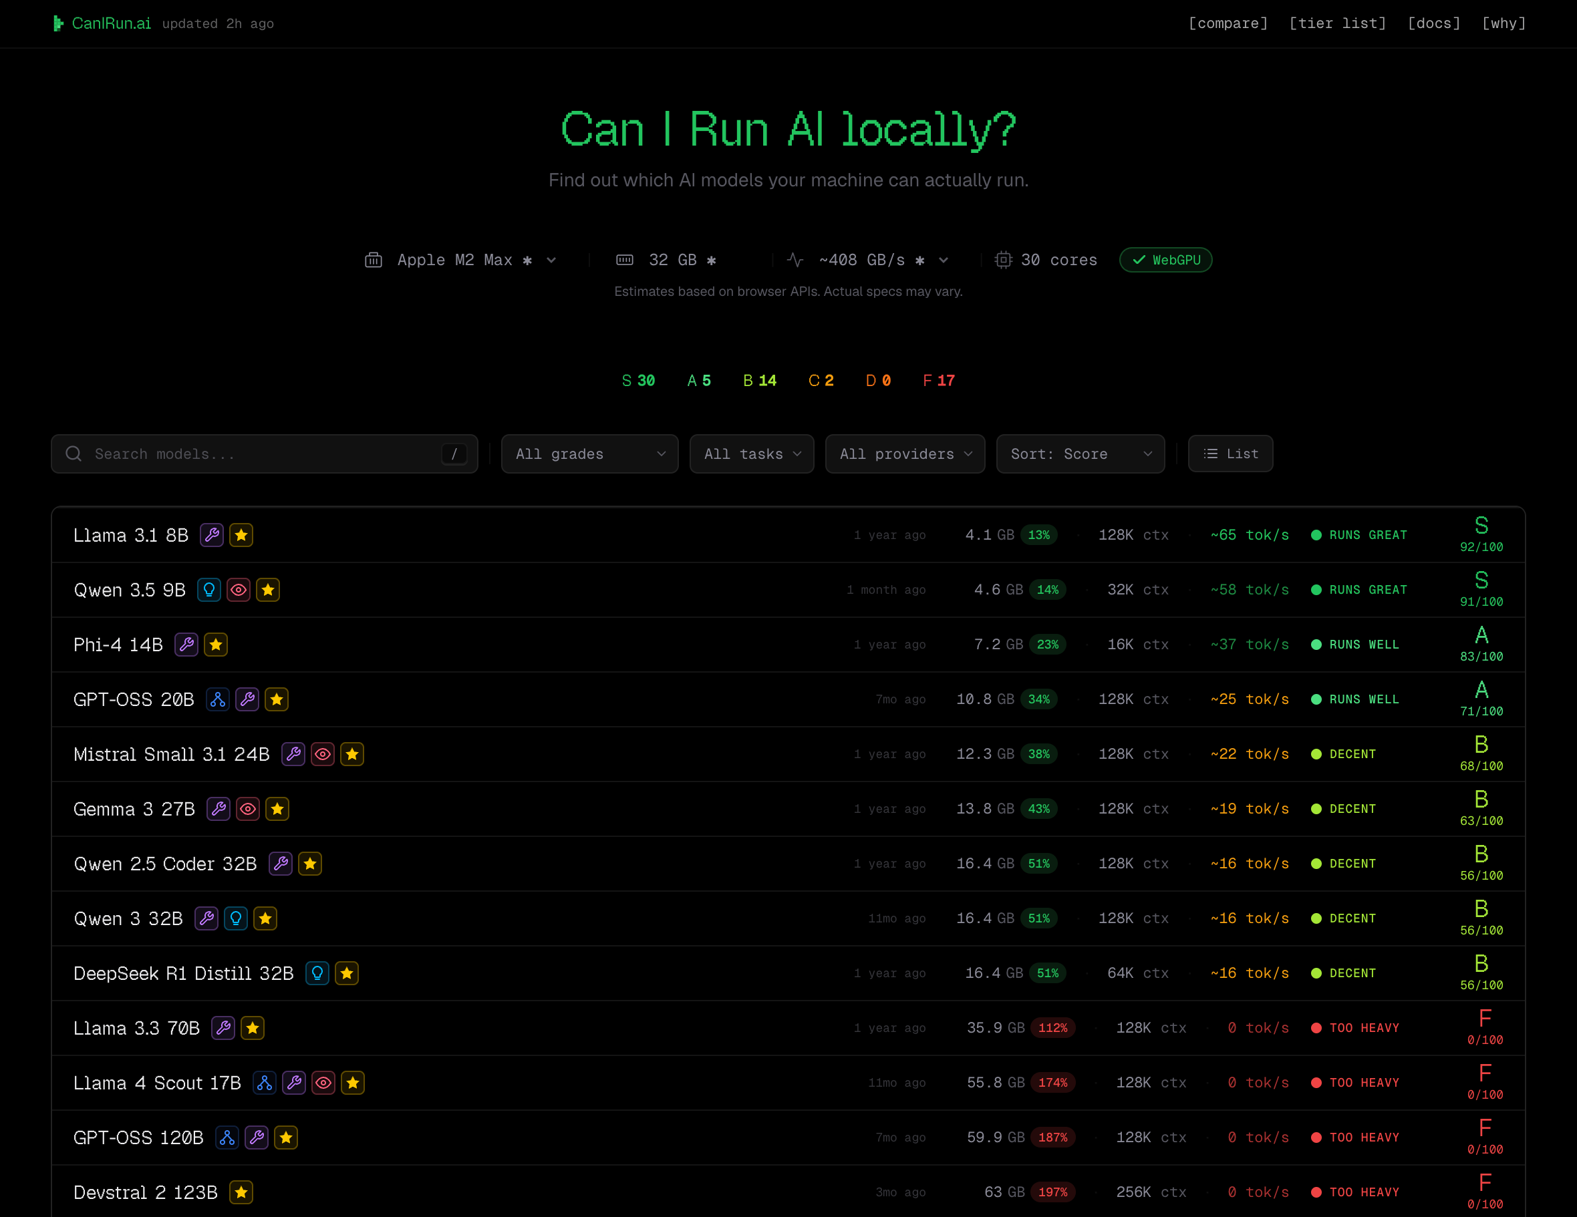Click the 112% memory usage badge

click(1052, 1028)
